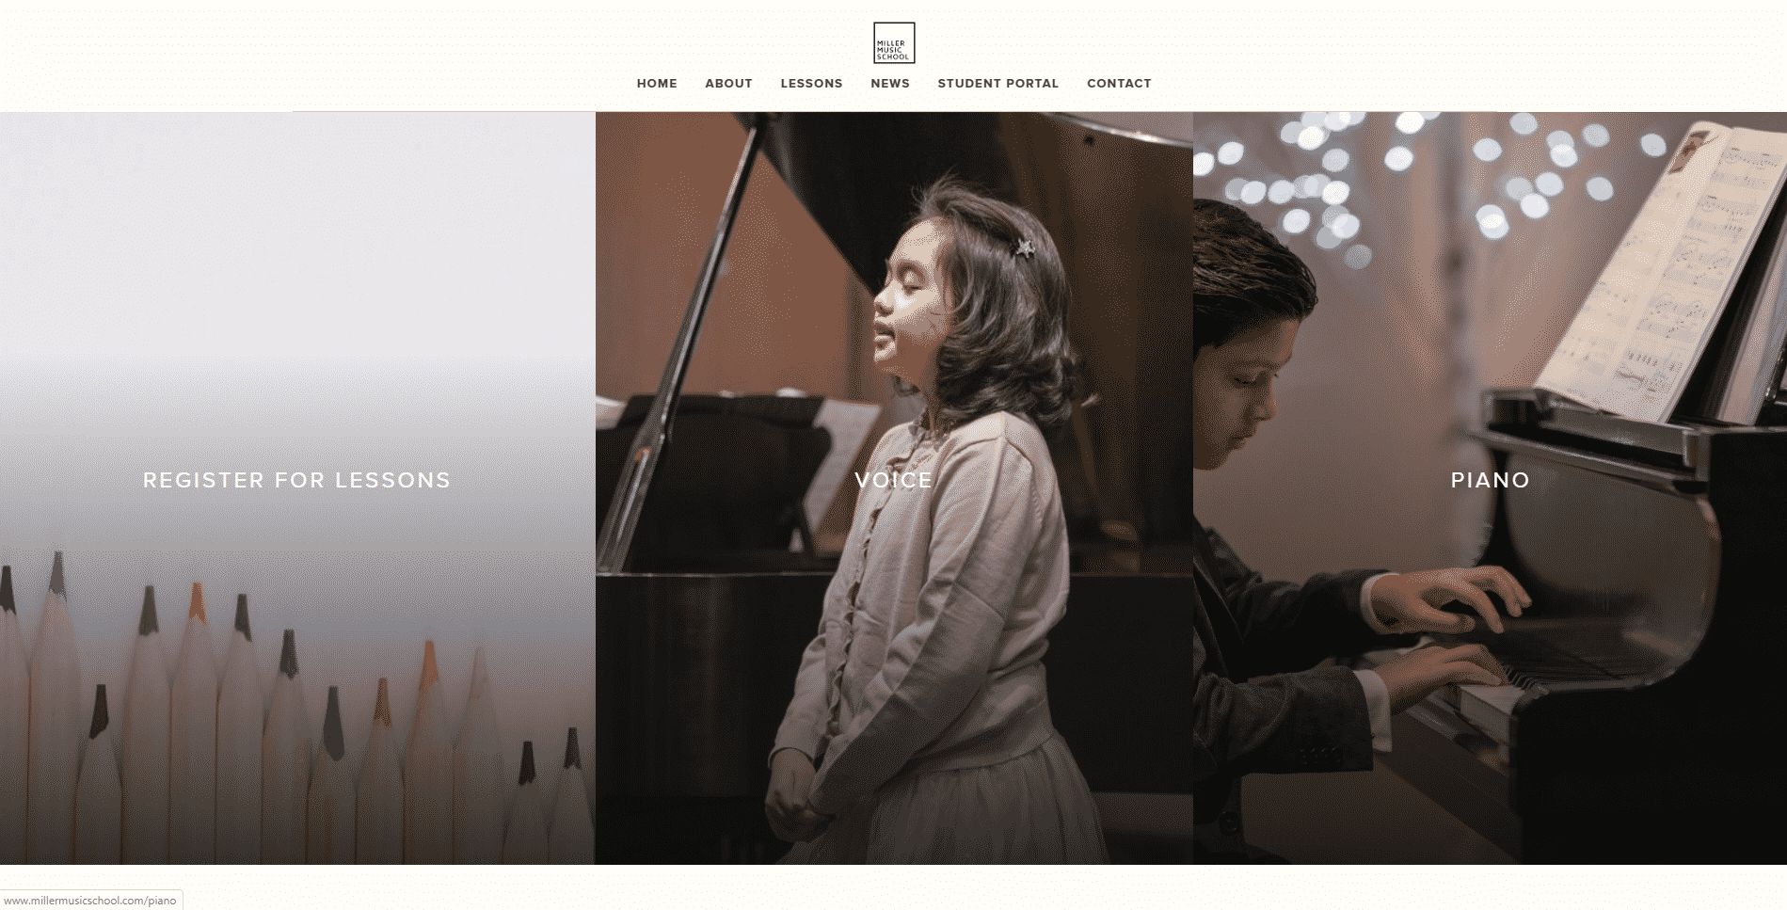Click the Voice tile label
This screenshot has height=910, width=1787.
click(893, 480)
